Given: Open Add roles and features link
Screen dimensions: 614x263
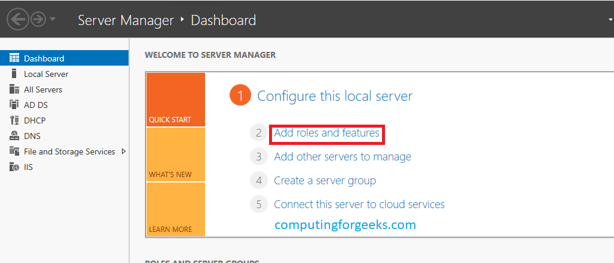Looking at the screenshot, I should pyautogui.click(x=326, y=133).
